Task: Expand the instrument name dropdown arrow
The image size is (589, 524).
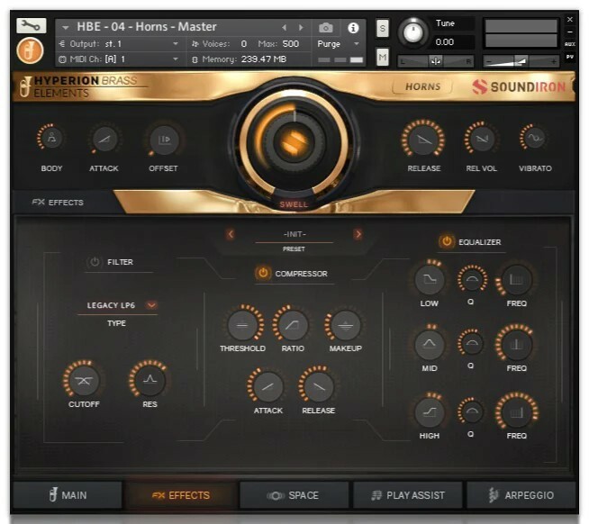Action: pyautogui.click(x=66, y=27)
